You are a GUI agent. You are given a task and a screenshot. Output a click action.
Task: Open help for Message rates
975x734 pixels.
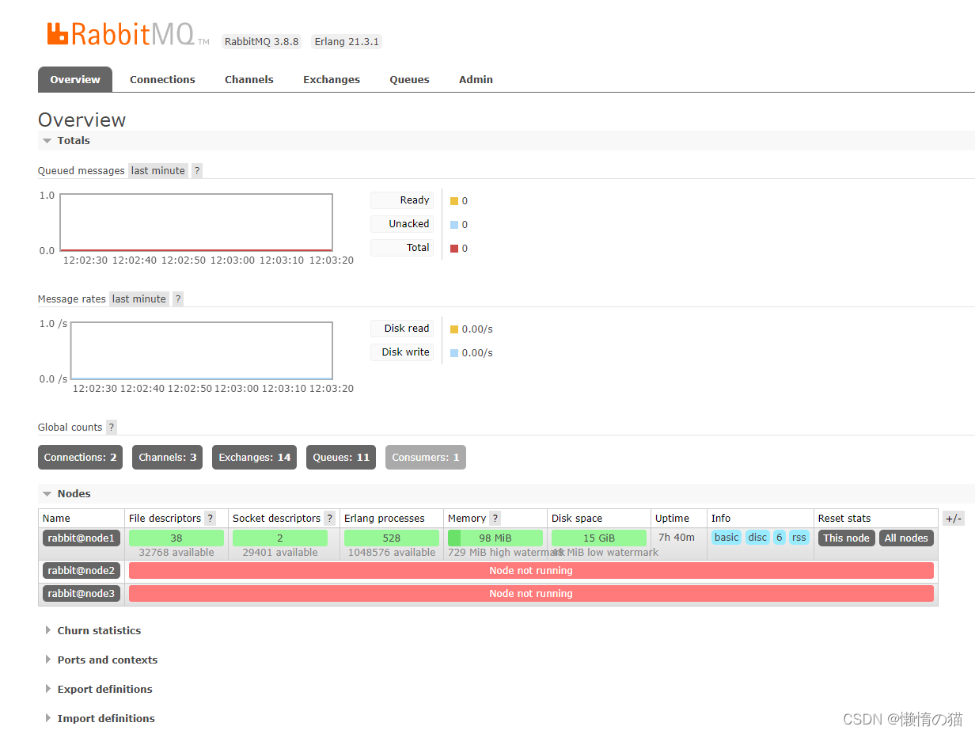(178, 299)
